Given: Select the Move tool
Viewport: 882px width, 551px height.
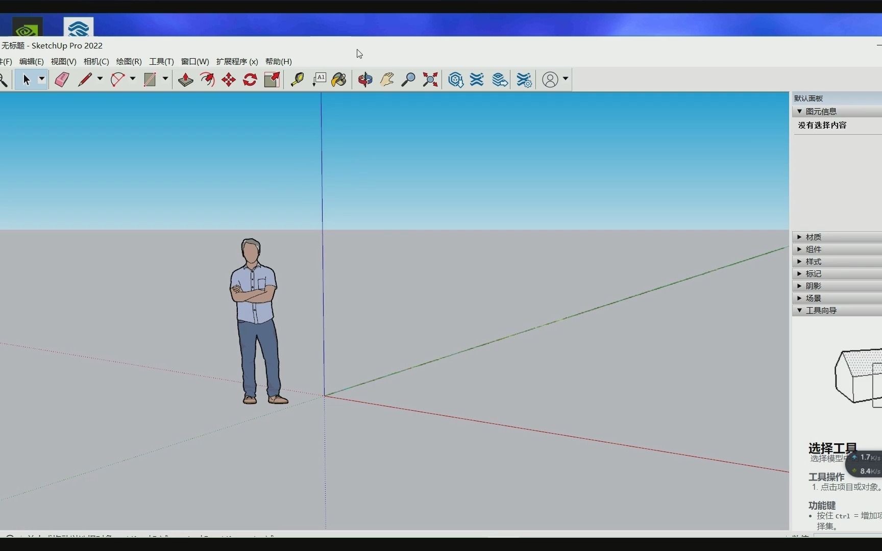Looking at the screenshot, I should tap(228, 80).
